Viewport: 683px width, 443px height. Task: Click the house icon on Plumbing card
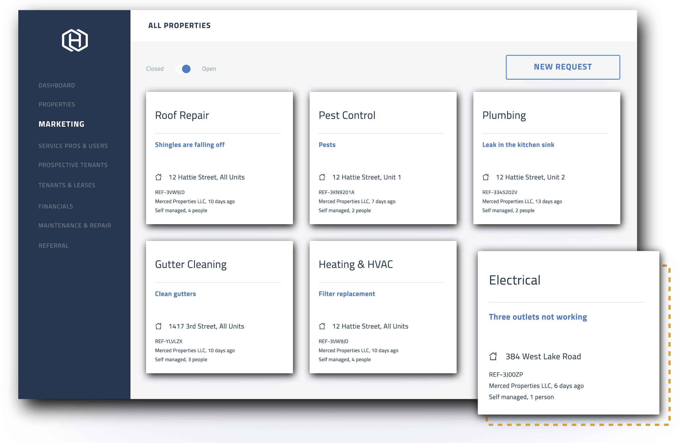pos(486,177)
